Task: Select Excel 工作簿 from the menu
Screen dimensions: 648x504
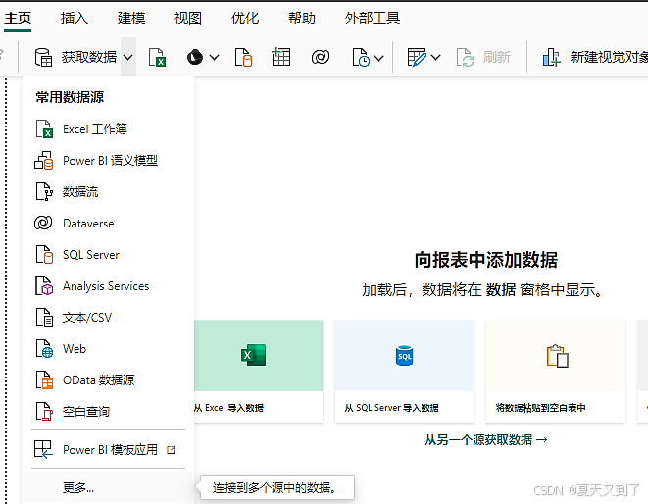Action: pos(108,129)
